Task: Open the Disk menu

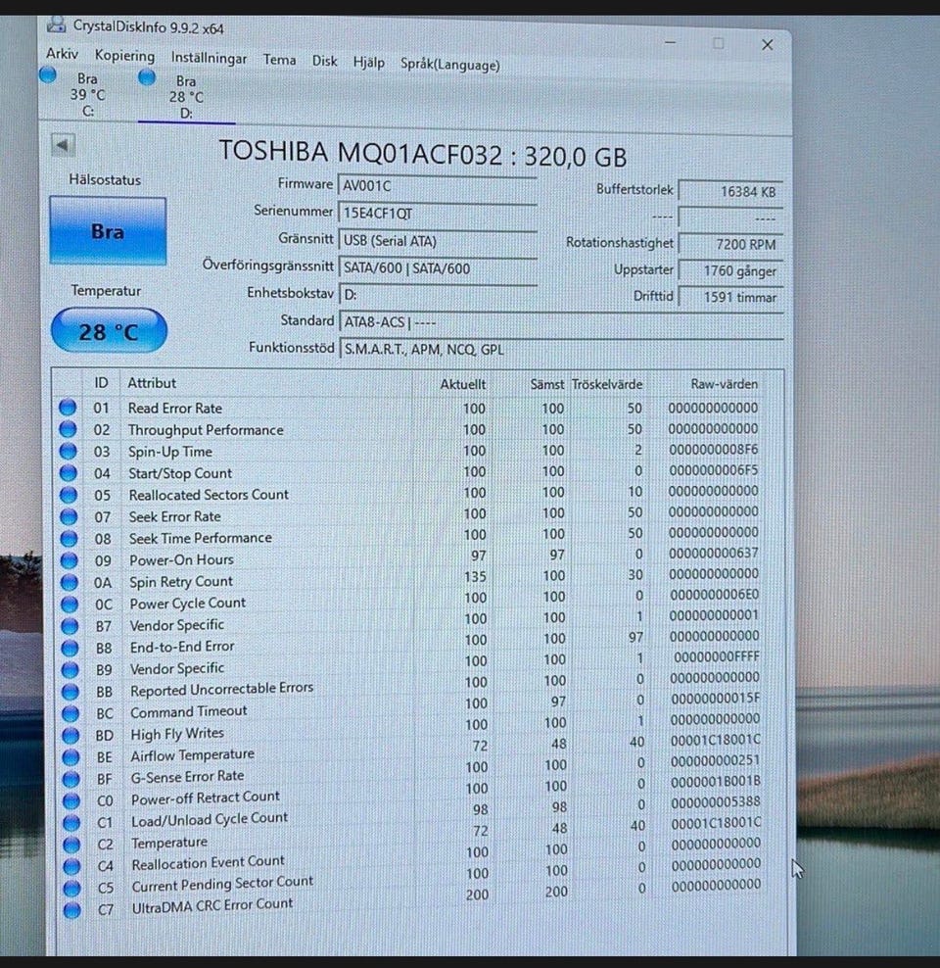Action: tap(324, 61)
